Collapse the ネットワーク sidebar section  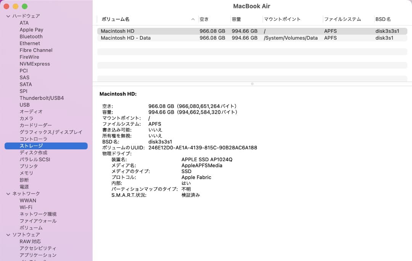coord(8,194)
